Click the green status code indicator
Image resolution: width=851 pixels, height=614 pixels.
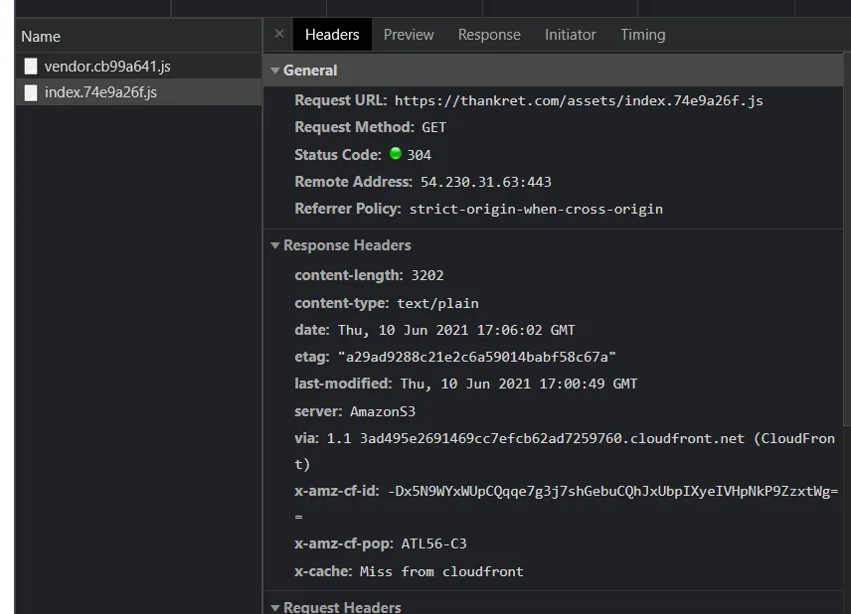pyautogui.click(x=396, y=154)
